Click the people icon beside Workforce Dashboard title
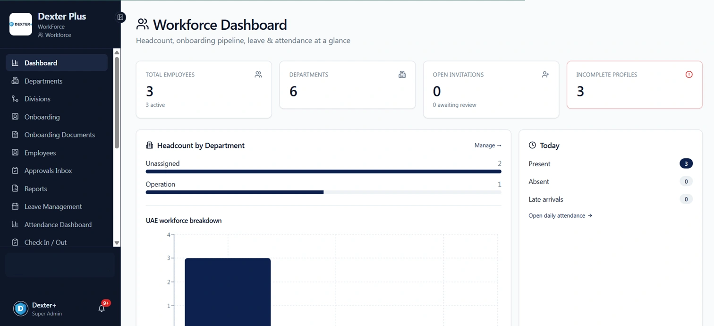Screen dimensions: 714x326 pyautogui.click(x=142, y=24)
